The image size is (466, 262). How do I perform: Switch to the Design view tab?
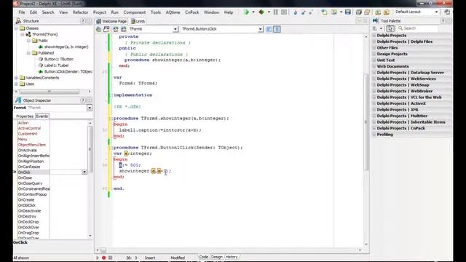[217, 257]
